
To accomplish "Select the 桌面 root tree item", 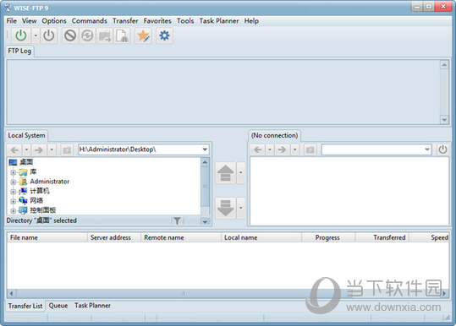I will point(26,162).
